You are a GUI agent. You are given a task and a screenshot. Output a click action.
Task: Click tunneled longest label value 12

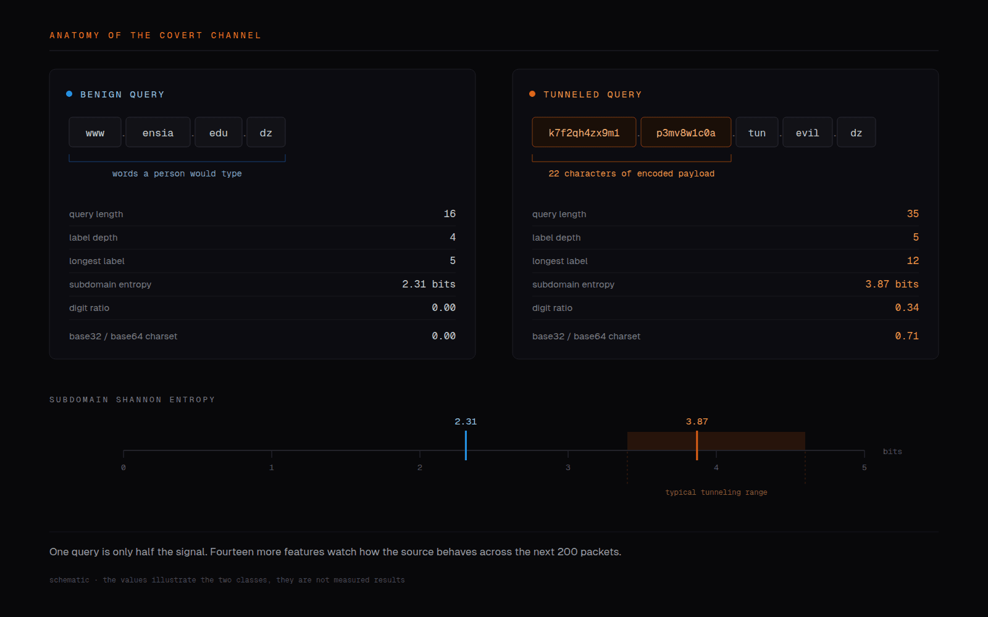[913, 260]
